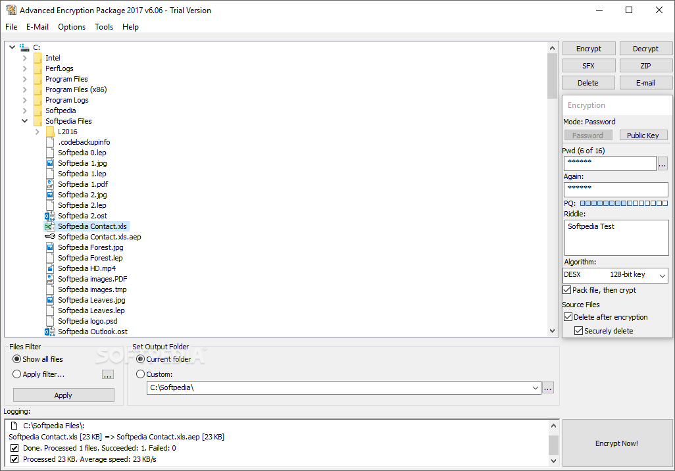Open the Options menu
The height and width of the screenshot is (471, 675).
(72, 27)
